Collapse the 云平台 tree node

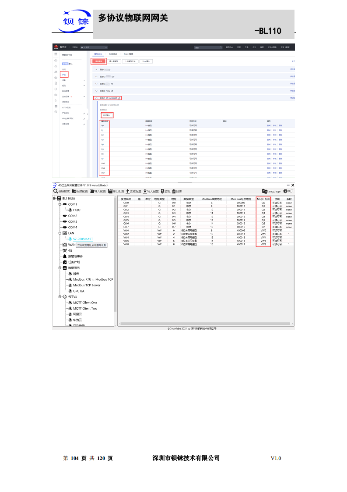(60, 297)
